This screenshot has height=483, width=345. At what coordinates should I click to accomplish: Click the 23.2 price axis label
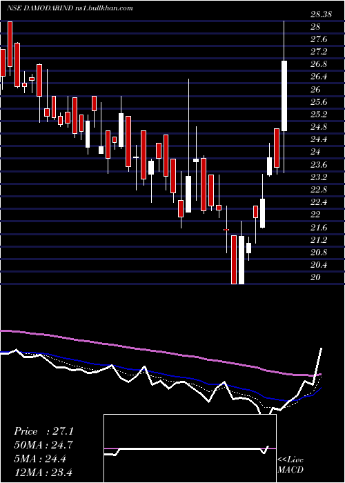[x=319, y=177]
